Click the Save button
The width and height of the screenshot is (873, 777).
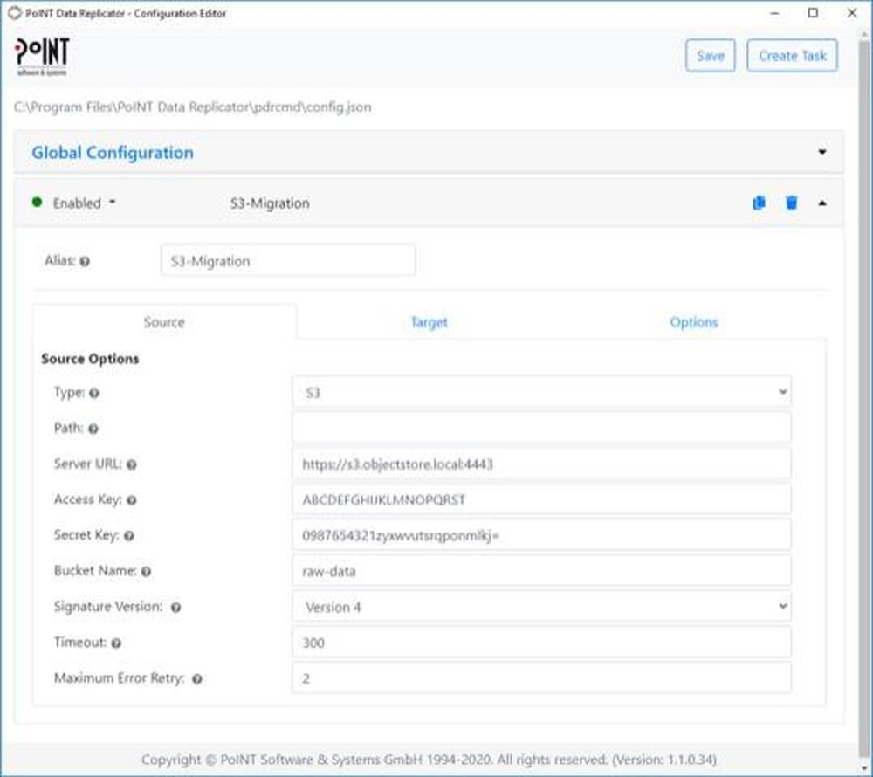[x=711, y=56]
